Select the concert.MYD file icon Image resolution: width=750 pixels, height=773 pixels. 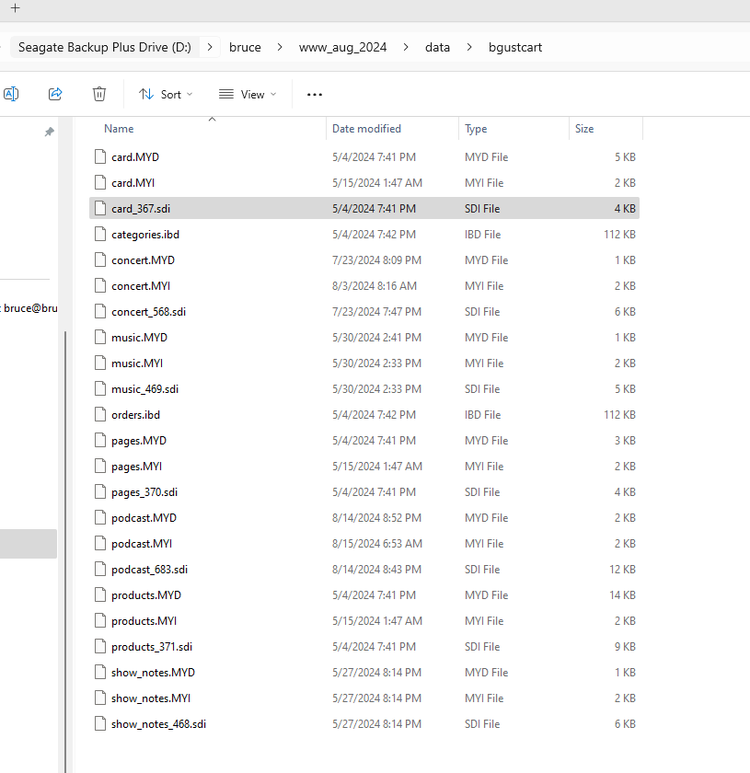100,260
